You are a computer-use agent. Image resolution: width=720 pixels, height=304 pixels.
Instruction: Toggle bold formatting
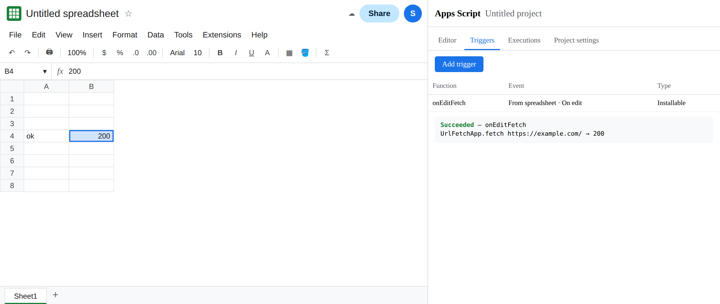click(220, 53)
